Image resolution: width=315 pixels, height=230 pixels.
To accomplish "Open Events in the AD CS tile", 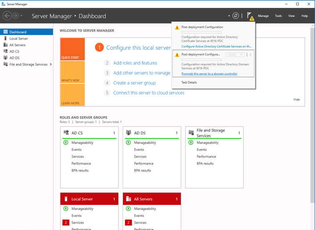I will 76,149.
